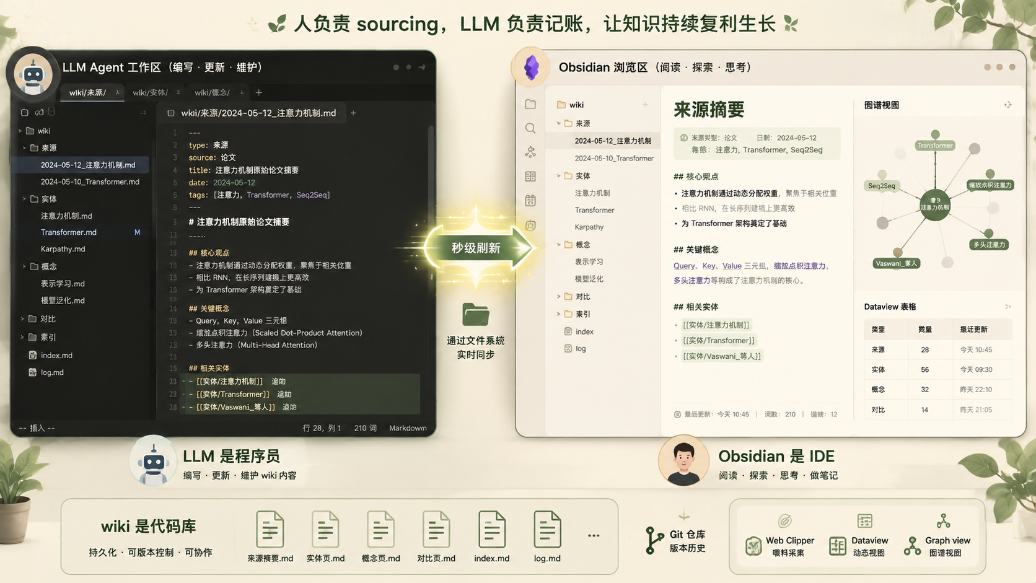1036x583 pixels.
Task: Select the Transformer node in the graph view
Action: click(935, 146)
